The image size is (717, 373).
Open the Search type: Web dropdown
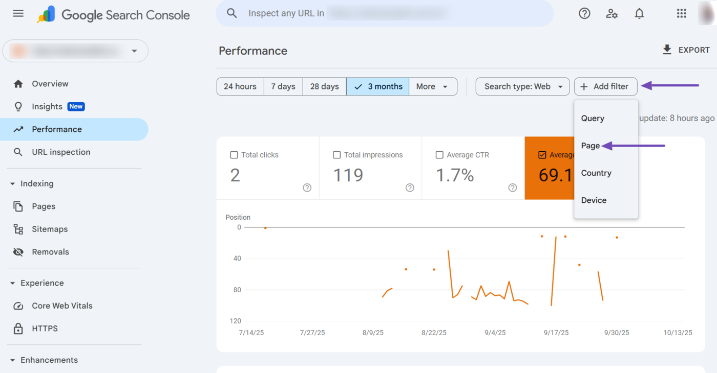[522, 86]
